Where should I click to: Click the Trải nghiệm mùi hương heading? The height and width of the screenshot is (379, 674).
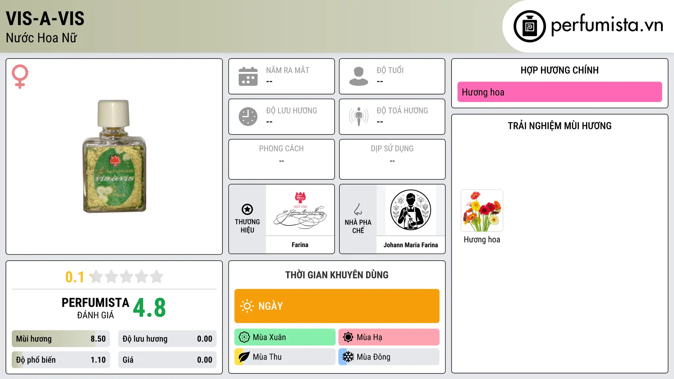[559, 126]
